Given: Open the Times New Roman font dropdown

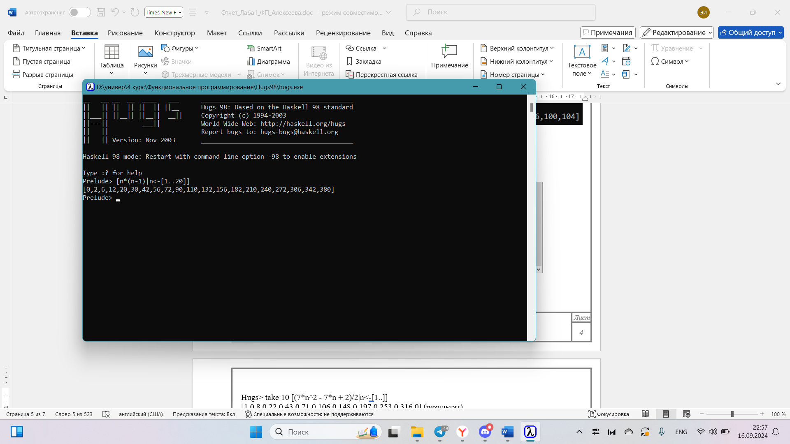Looking at the screenshot, I should 164,12.
